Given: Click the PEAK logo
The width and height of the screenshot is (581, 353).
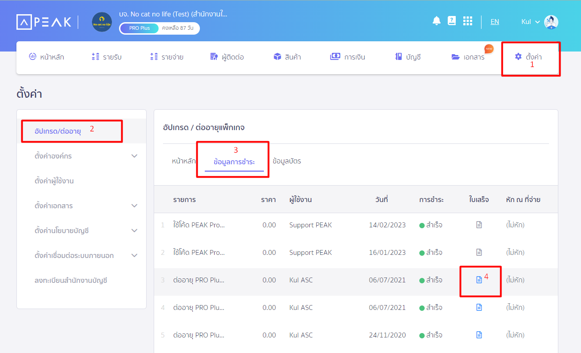Looking at the screenshot, I should point(44,22).
